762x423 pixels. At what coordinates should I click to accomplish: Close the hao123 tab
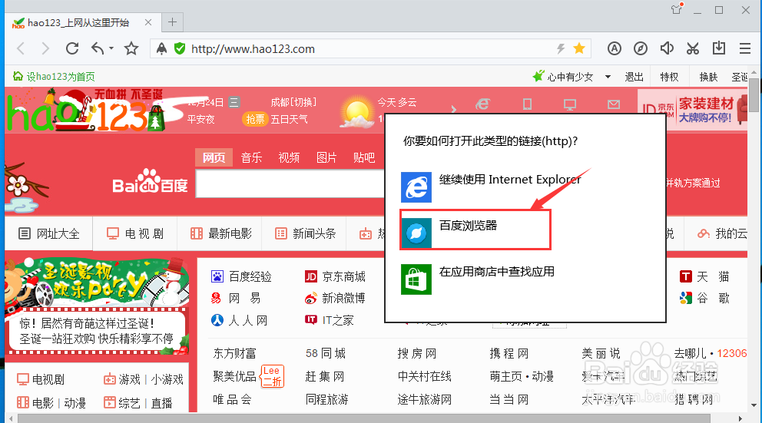point(148,22)
